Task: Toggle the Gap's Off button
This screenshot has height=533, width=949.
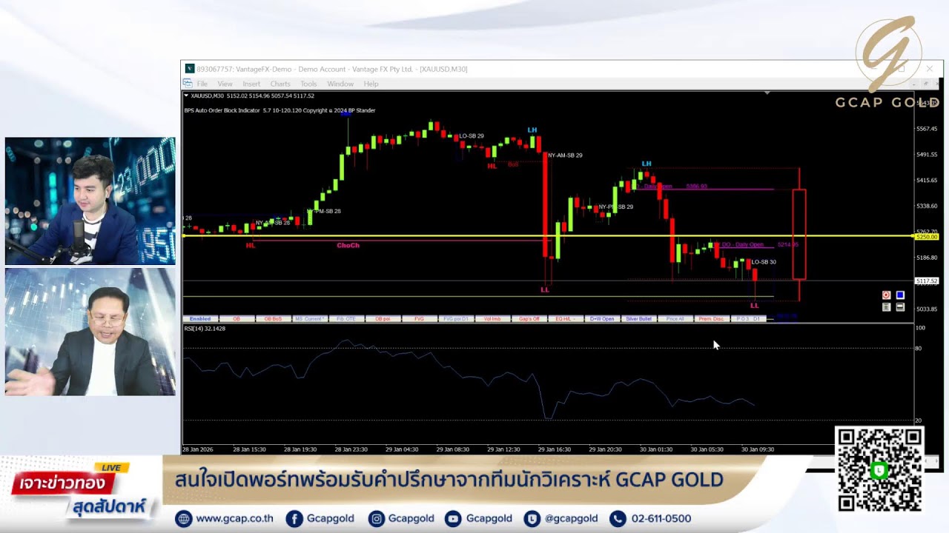Action: pyautogui.click(x=529, y=319)
